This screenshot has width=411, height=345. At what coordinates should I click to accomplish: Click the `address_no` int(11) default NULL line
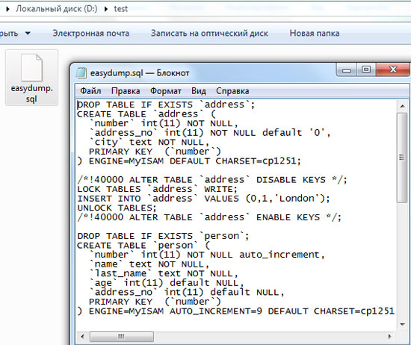coord(186,292)
